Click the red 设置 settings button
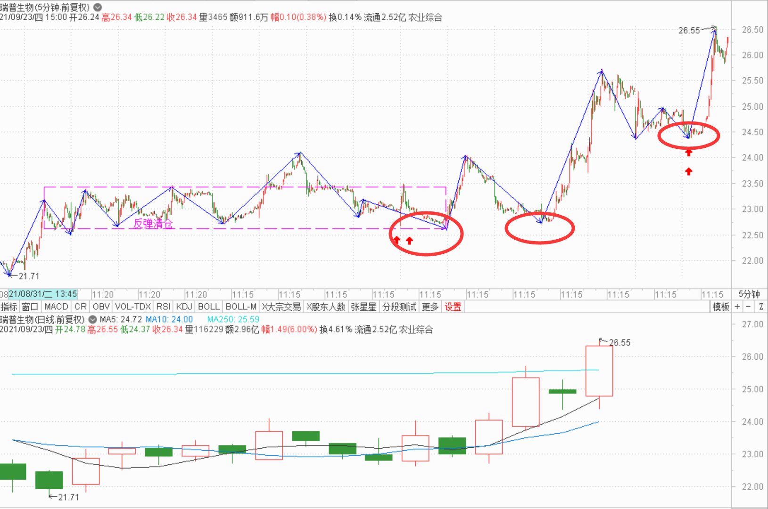 (x=453, y=307)
